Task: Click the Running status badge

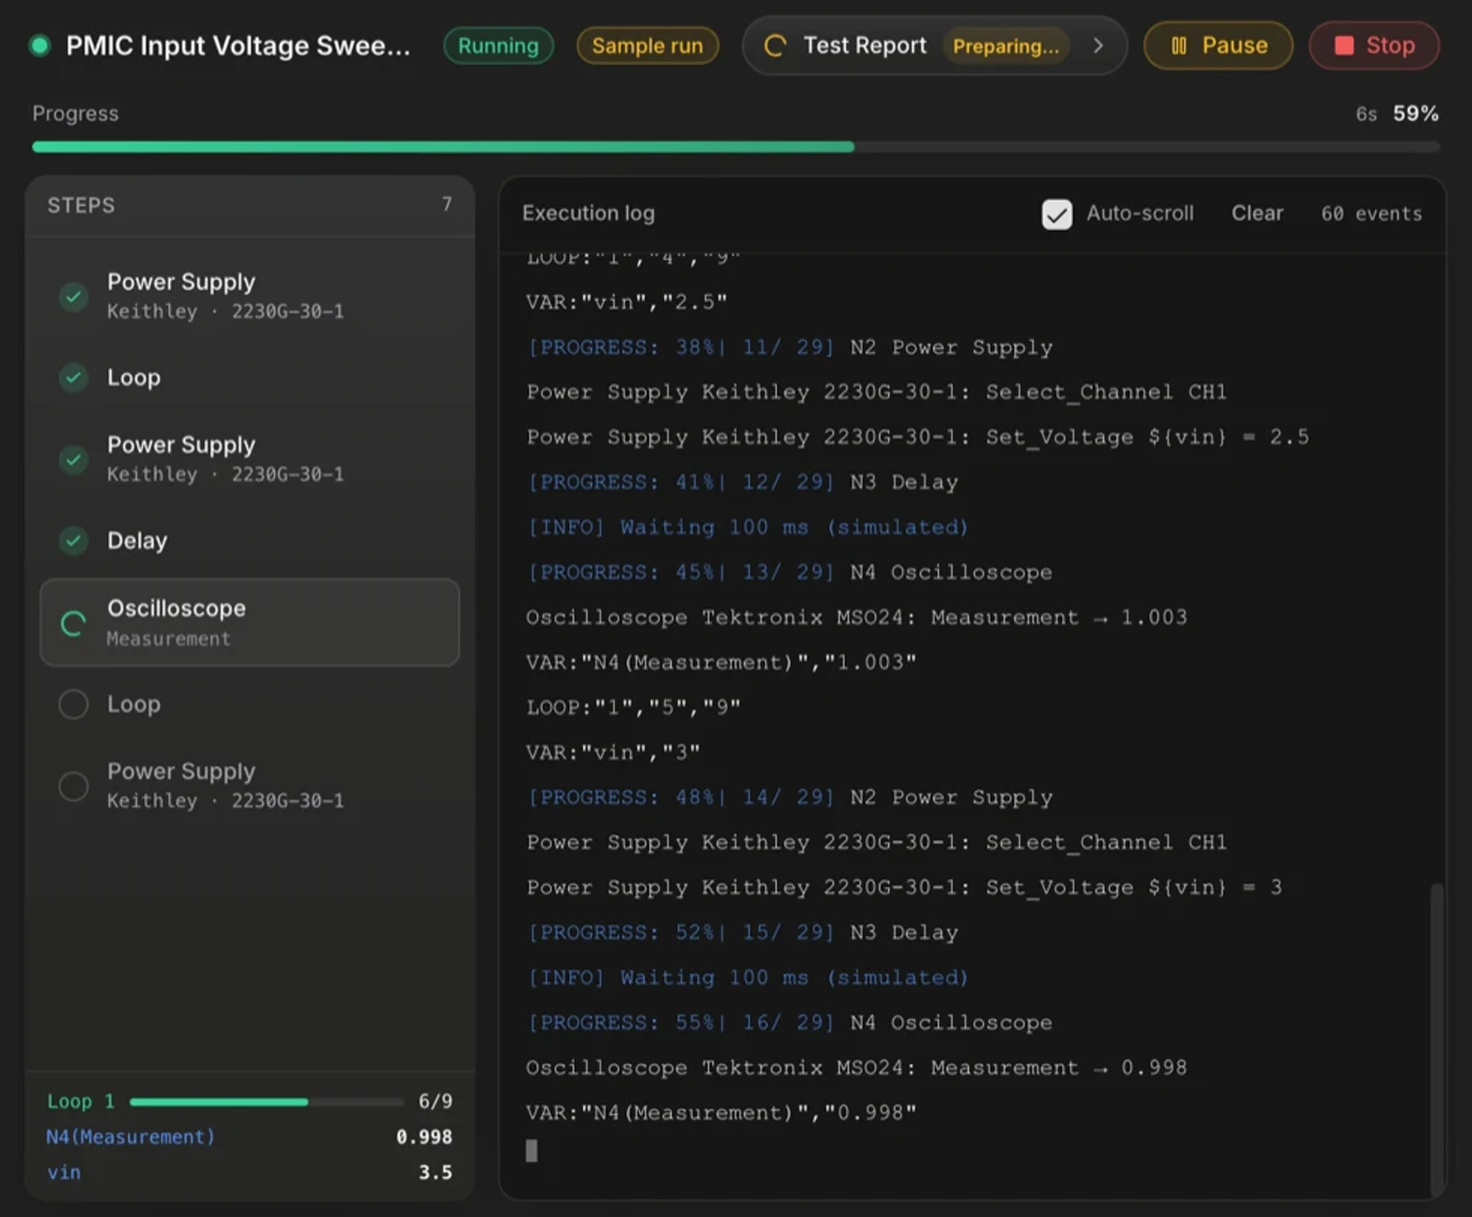Action: click(x=498, y=46)
